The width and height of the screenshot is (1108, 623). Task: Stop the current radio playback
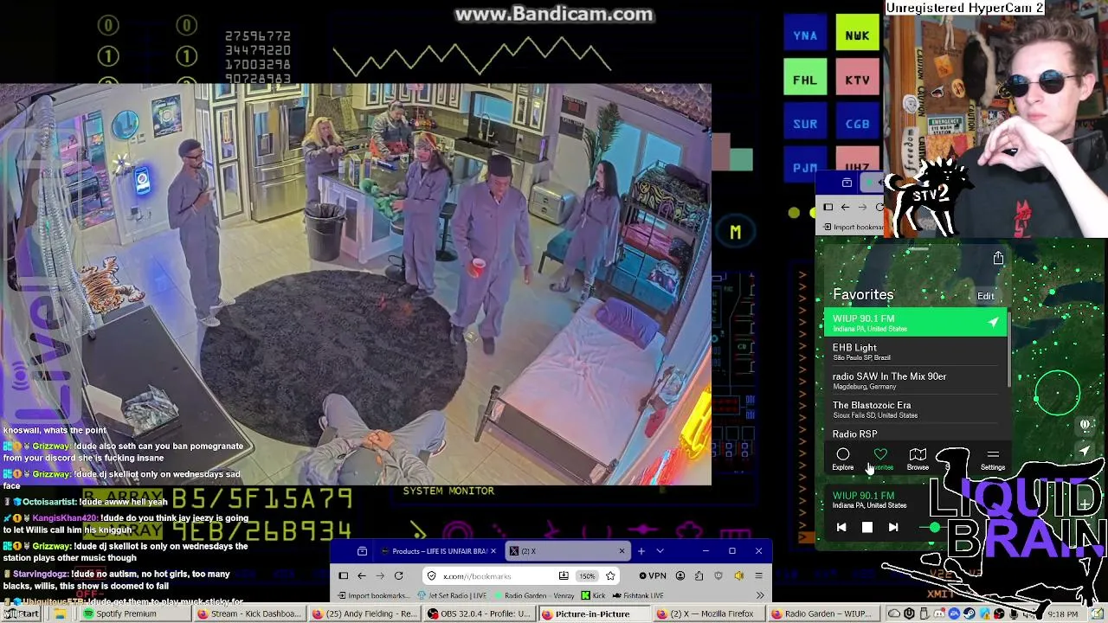tap(867, 527)
